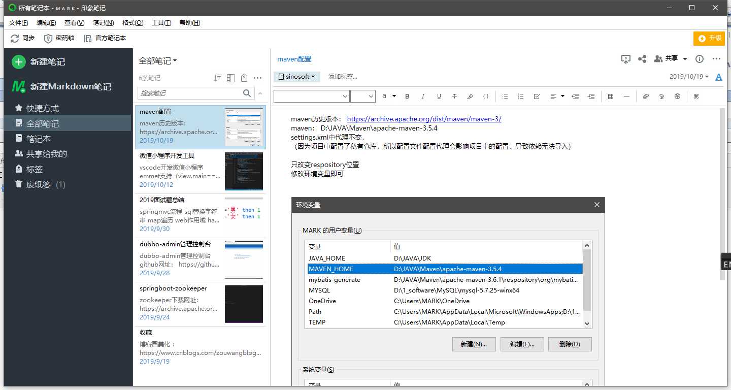Viewport: 731px width, 390px height.
Task: Click the decrease indent icon
Action: pyautogui.click(x=575, y=96)
